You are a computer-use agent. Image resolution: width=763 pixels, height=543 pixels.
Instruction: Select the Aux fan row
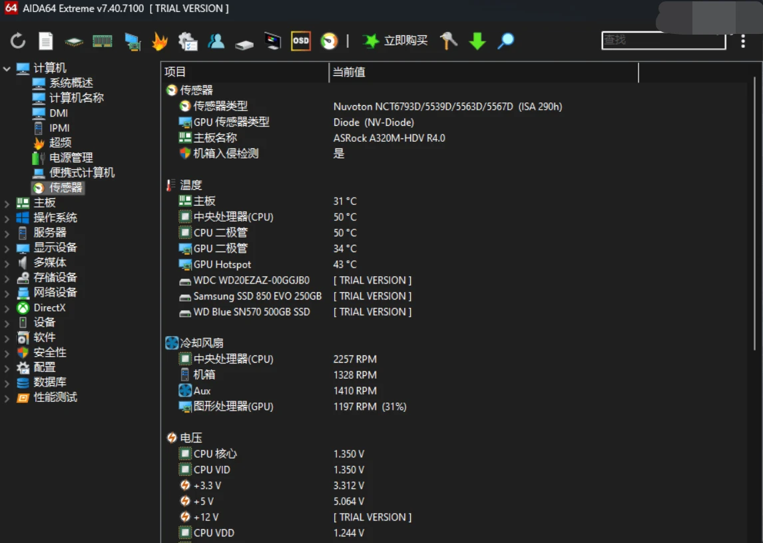click(x=455, y=391)
